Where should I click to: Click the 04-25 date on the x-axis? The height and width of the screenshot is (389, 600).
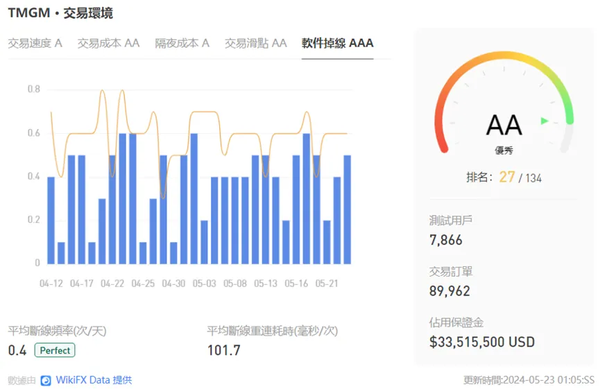coord(143,284)
